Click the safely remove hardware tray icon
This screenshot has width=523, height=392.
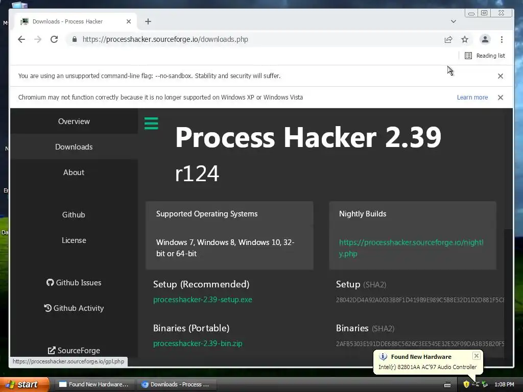coord(485,384)
